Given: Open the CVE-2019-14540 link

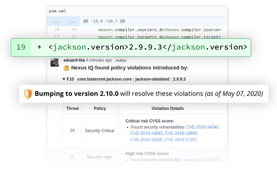Looking at the screenshot, I should pyautogui.click(x=203, y=127).
